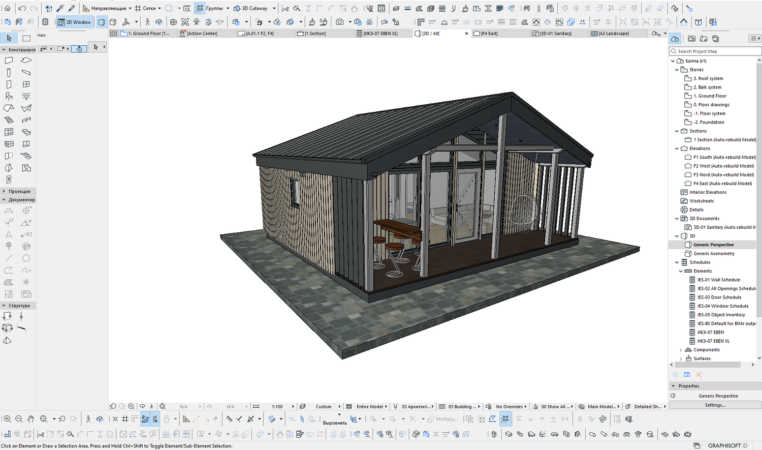Select the Stair tool

coord(9,120)
